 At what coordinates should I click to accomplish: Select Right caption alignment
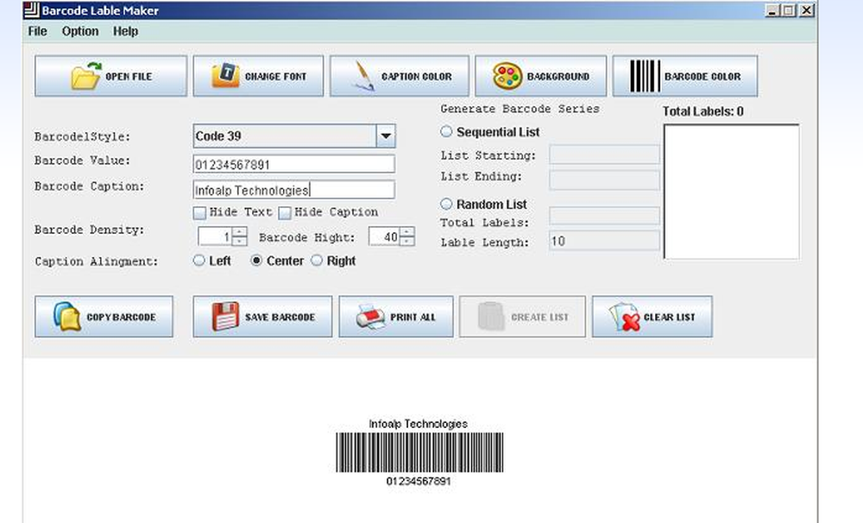[x=317, y=261]
